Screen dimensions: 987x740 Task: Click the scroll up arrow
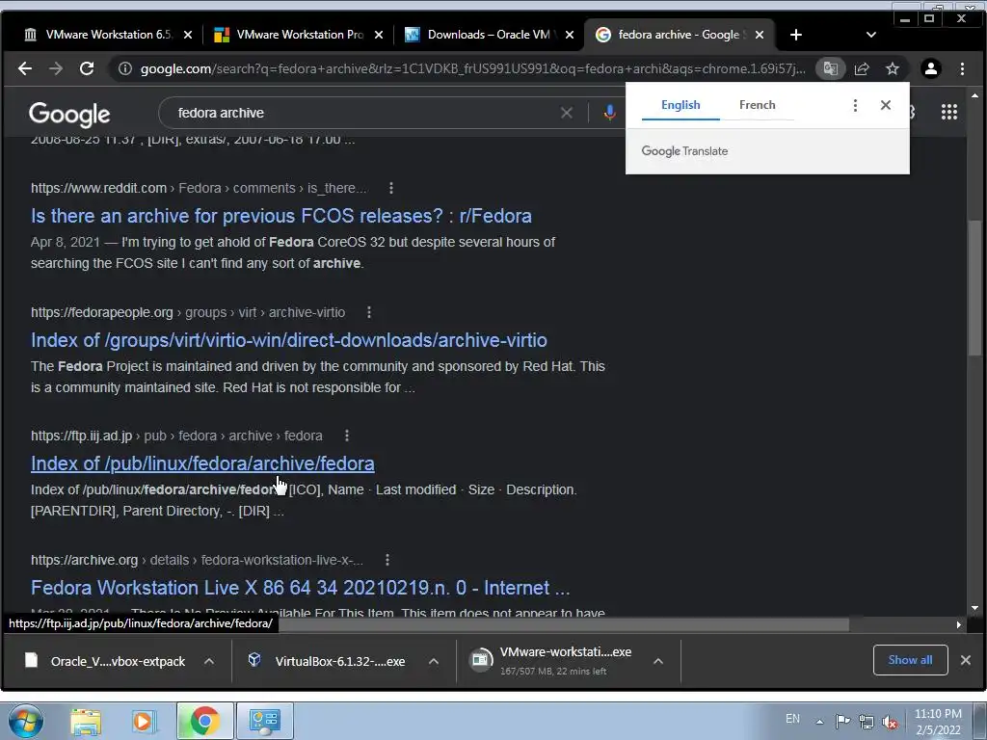coord(974,95)
